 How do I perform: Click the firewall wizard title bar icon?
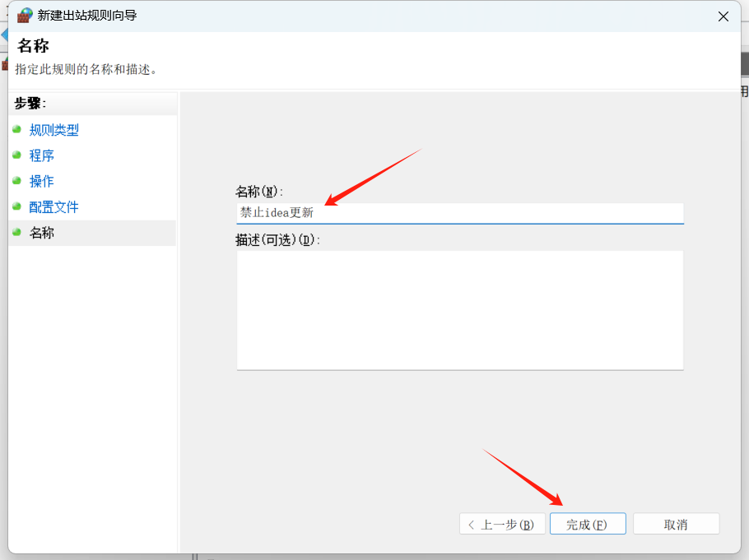[25, 16]
